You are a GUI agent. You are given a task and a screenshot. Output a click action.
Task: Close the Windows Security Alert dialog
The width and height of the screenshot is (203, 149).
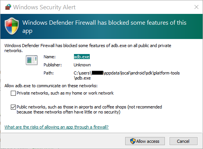point(196,7)
